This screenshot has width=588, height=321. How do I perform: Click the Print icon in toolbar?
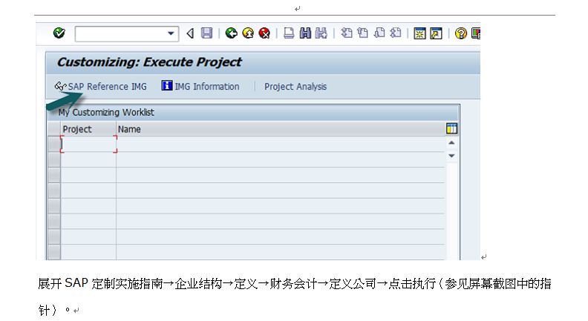pyautogui.click(x=289, y=33)
